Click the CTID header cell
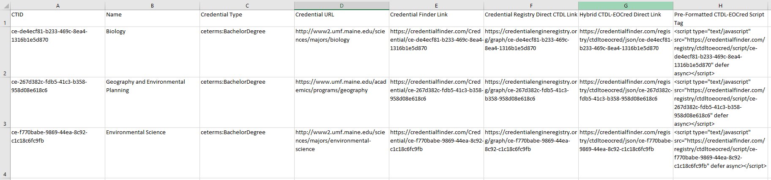 coord(58,19)
